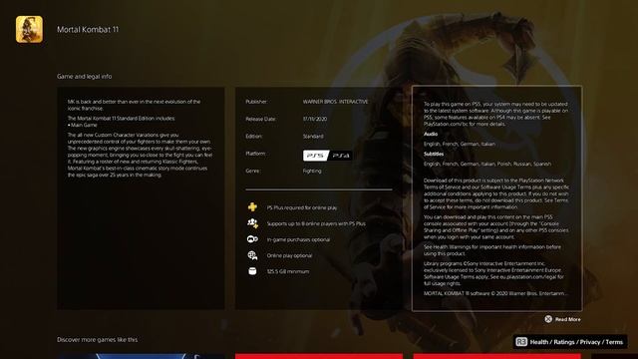Image resolution: width=638 pixels, height=359 pixels.
Task: Click WARNER BROS. INTERACTIVE publisher value
Action: tap(335, 102)
